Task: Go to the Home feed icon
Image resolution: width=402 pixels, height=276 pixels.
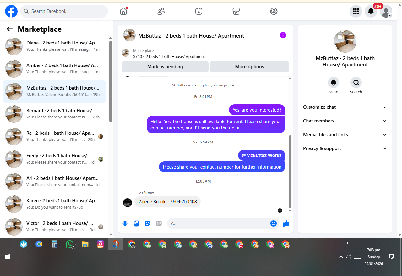Action: click(x=123, y=11)
